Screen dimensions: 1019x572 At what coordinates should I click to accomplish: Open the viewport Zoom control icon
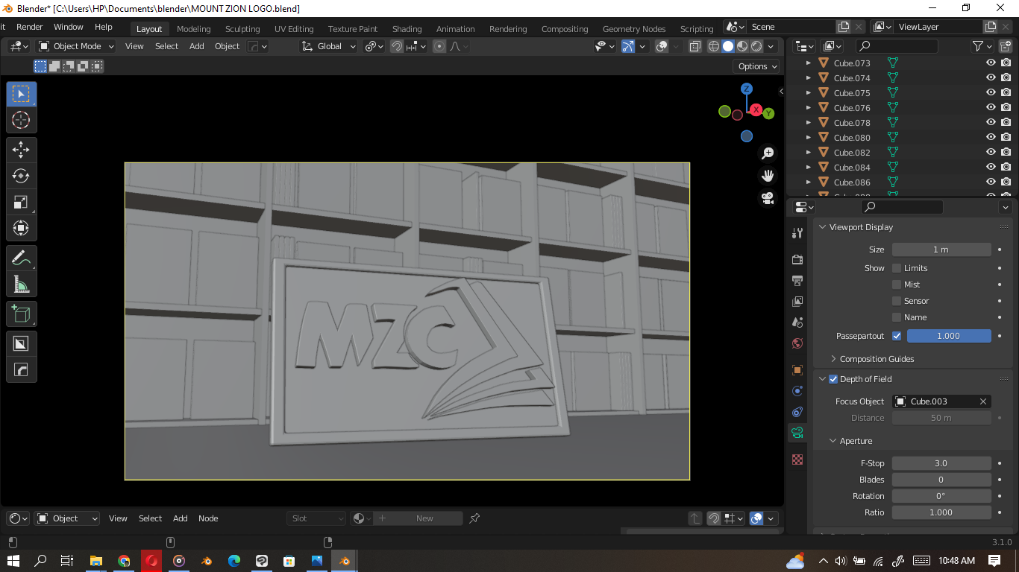[x=767, y=153]
